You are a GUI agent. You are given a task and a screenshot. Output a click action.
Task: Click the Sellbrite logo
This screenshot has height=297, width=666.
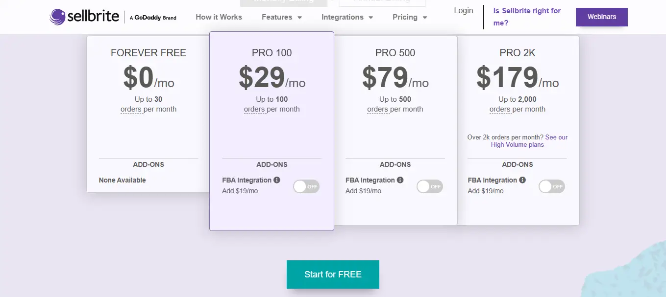pos(83,16)
